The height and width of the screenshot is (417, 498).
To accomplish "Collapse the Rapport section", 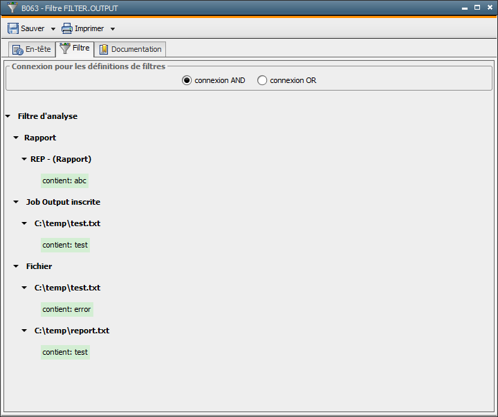I will (16, 138).
